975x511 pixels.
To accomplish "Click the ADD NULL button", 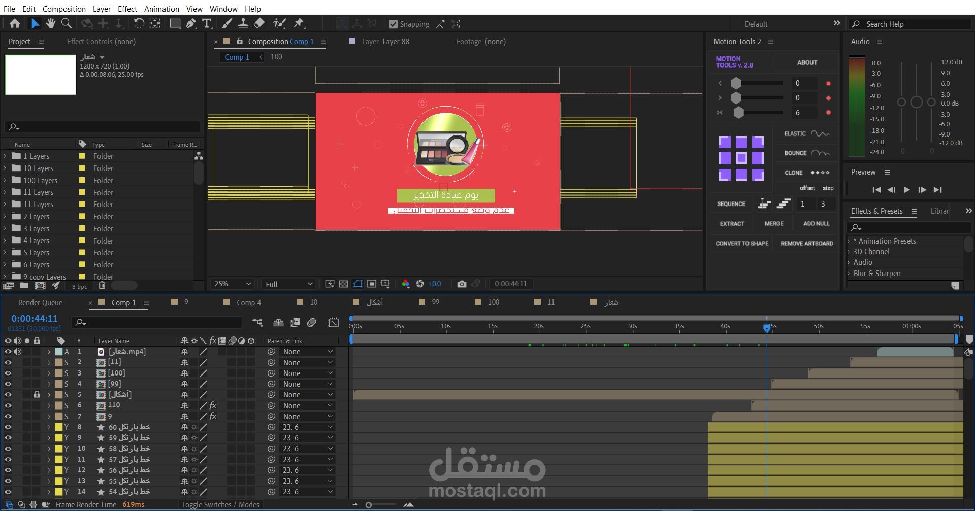I will [x=816, y=223].
